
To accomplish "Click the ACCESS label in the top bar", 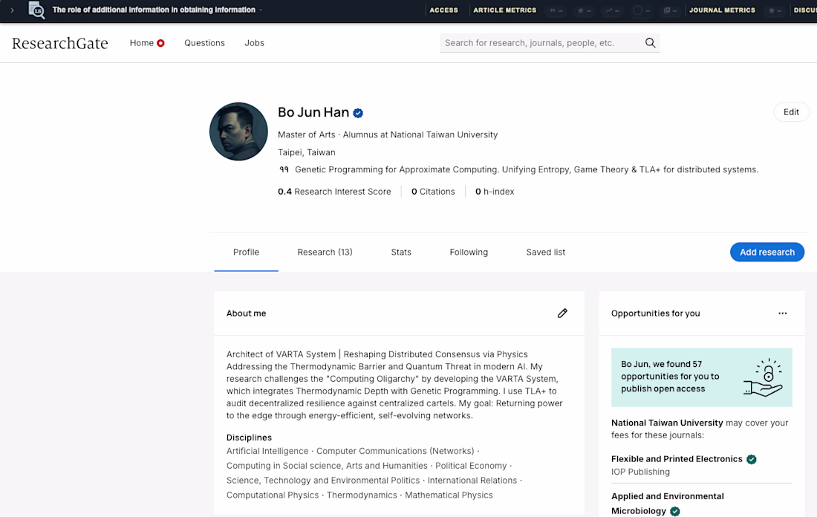I will coord(443,10).
